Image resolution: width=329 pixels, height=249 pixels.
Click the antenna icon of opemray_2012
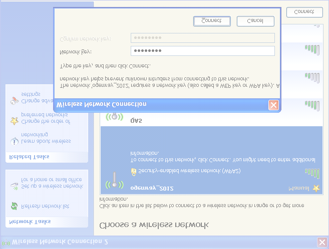[x=114, y=181]
